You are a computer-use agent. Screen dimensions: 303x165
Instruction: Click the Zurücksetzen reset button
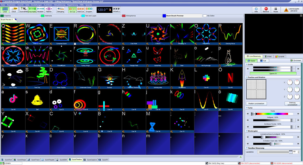296,61
